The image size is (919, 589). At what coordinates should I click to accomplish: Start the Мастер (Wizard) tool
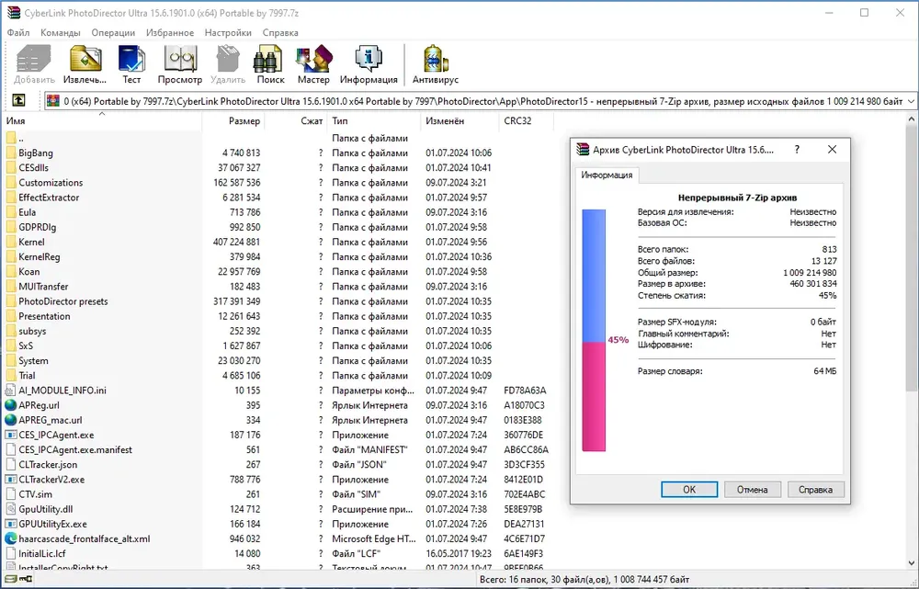click(313, 62)
